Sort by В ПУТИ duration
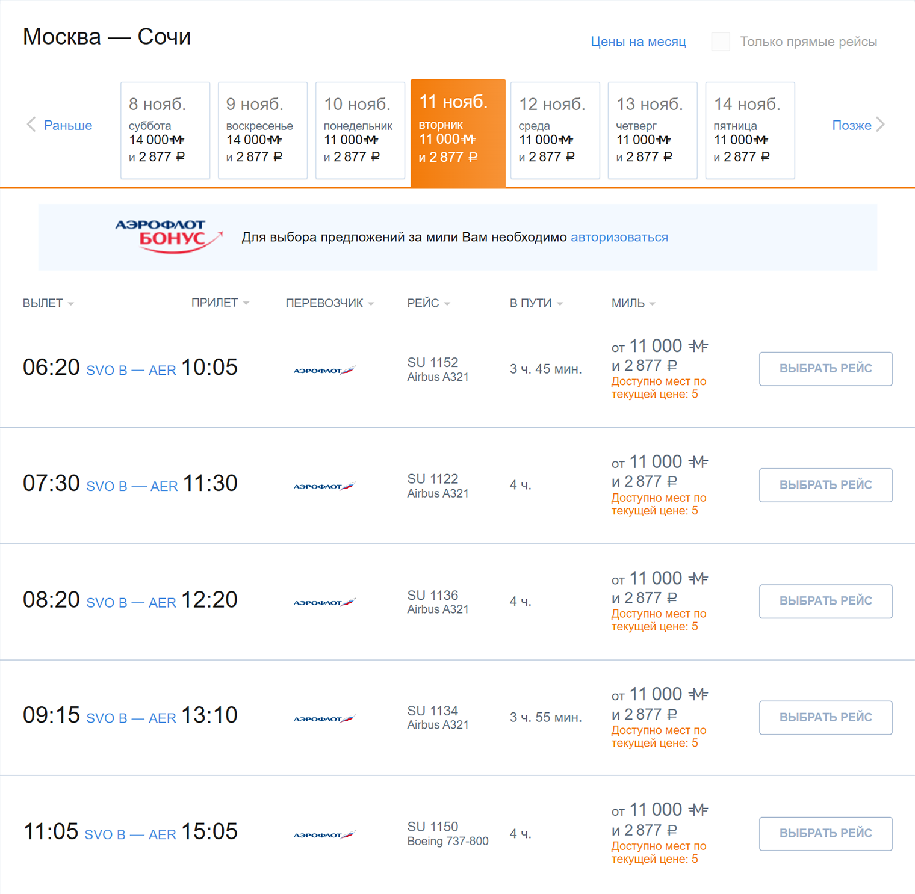Viewport: 915px width, 894px height. 536,303
